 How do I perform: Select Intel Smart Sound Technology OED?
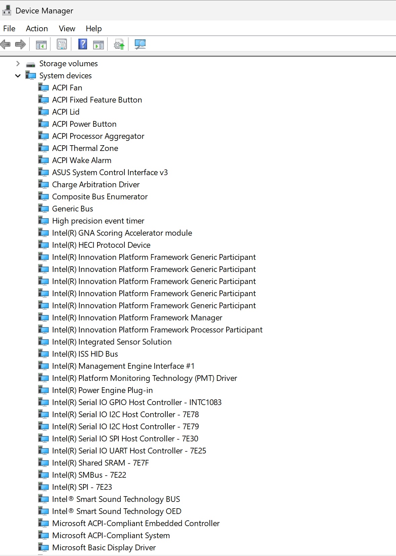point(117,511)
